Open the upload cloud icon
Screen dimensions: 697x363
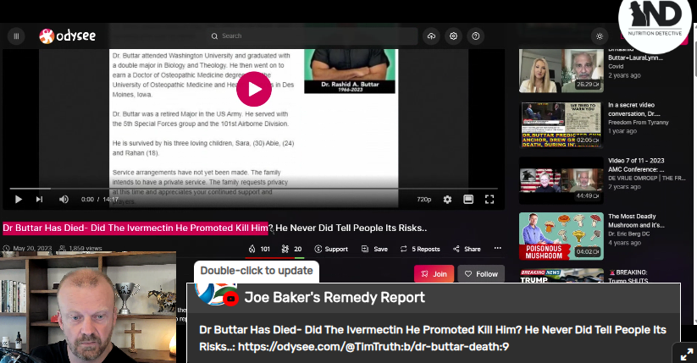coord(431,36)
